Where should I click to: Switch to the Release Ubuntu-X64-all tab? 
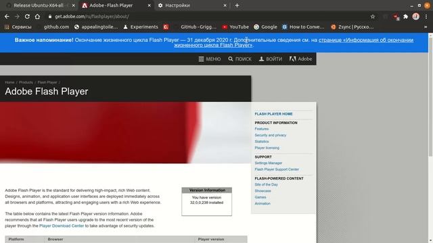coord(39,5)
